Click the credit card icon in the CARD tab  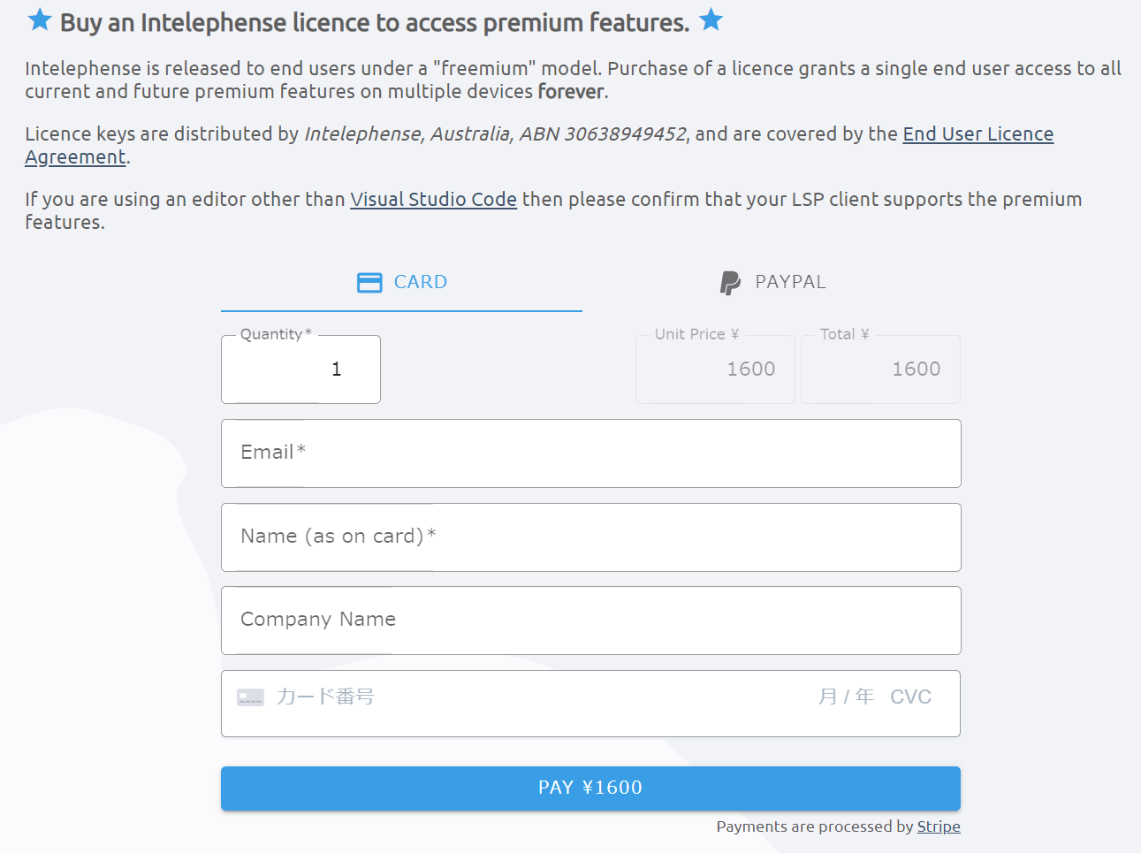tap(369, 282)
